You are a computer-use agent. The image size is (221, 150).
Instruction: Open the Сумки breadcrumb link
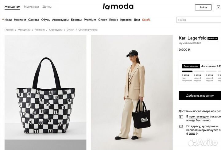coord(70,30)
